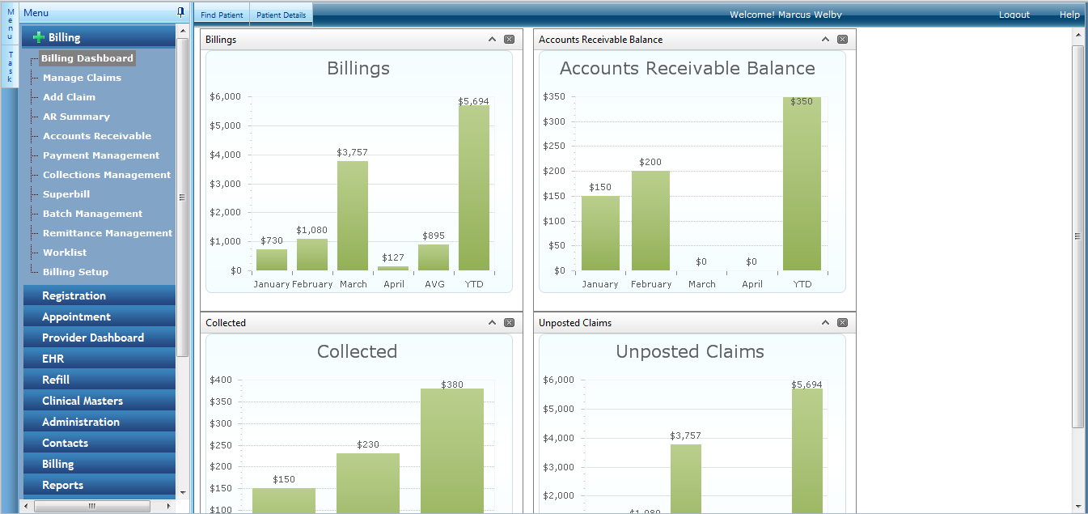Image resolution: width=1088 pixels, height=514 pixels.
Task: Click the $895 AVG bar in Billings chart
Action: point(434,257)
